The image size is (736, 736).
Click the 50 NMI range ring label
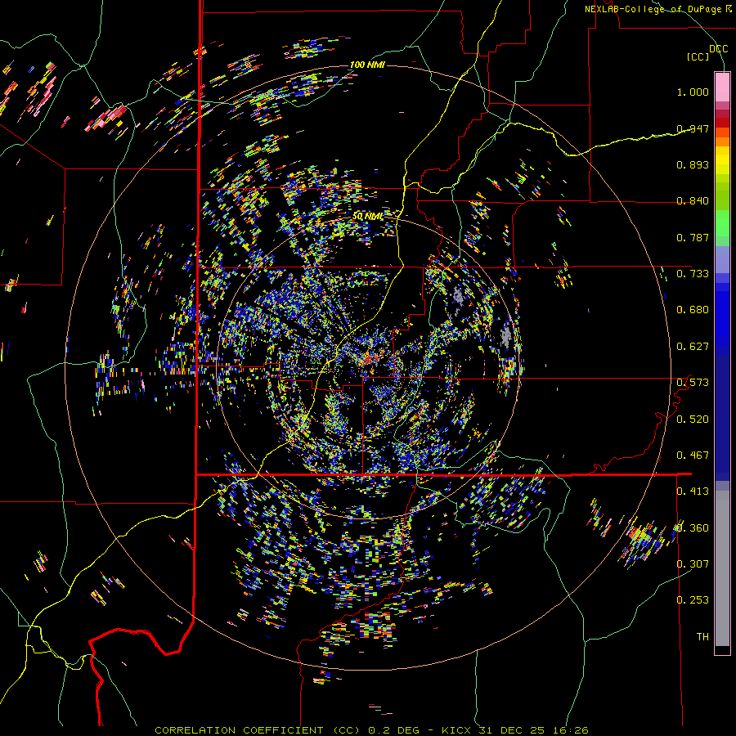click(367, 217)
